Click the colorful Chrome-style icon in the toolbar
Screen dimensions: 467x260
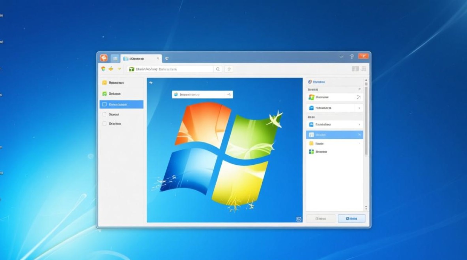pyautogui.click(x=103, y=69)
